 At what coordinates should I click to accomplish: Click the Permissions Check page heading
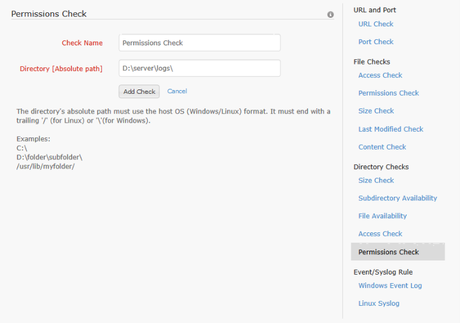(x=49, y=13)
